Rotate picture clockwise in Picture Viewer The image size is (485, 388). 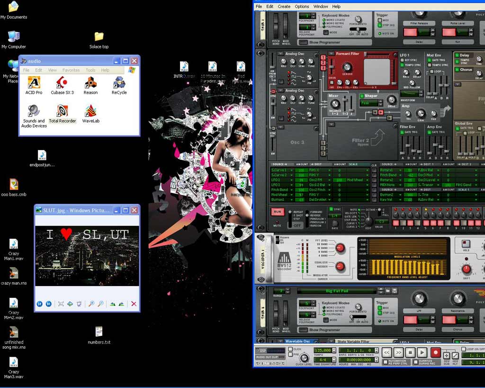pyautogui.click(x=113, y=304)
